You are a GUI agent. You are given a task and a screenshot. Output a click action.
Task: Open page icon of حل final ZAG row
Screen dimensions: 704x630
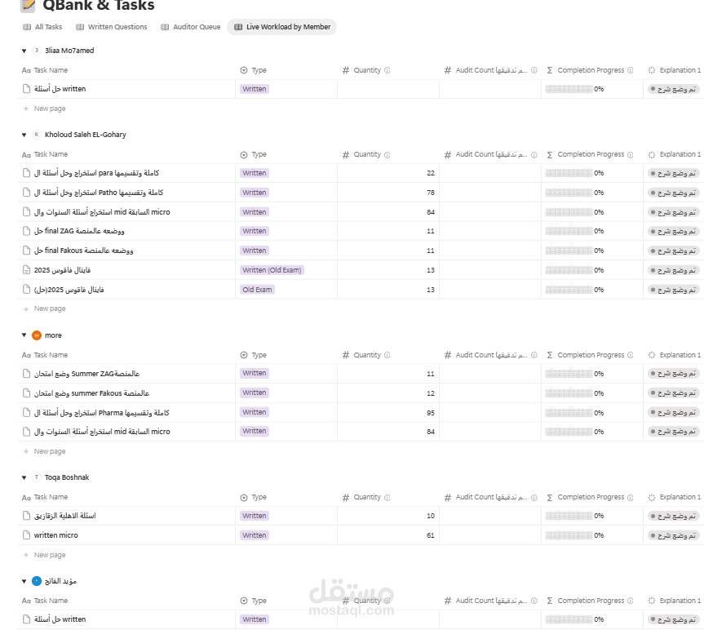point(26,231)
